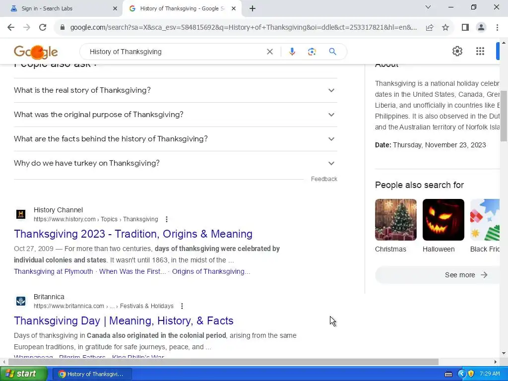The image size is (508, 381).
Task: Open more options for Britannica result
Action: (x=182, y=306)
